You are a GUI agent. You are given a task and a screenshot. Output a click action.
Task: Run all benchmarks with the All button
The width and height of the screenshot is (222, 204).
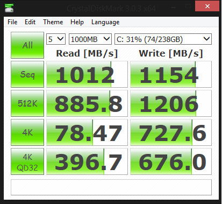pos(27,45)
